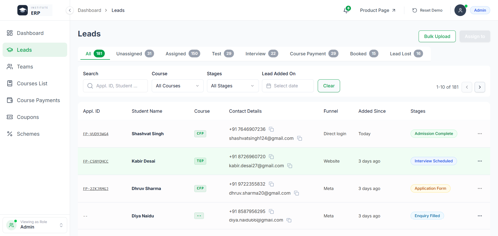Copy kabir.desai27@gmail.com email address
Screen dimensions: 498x236
point(290,166)
